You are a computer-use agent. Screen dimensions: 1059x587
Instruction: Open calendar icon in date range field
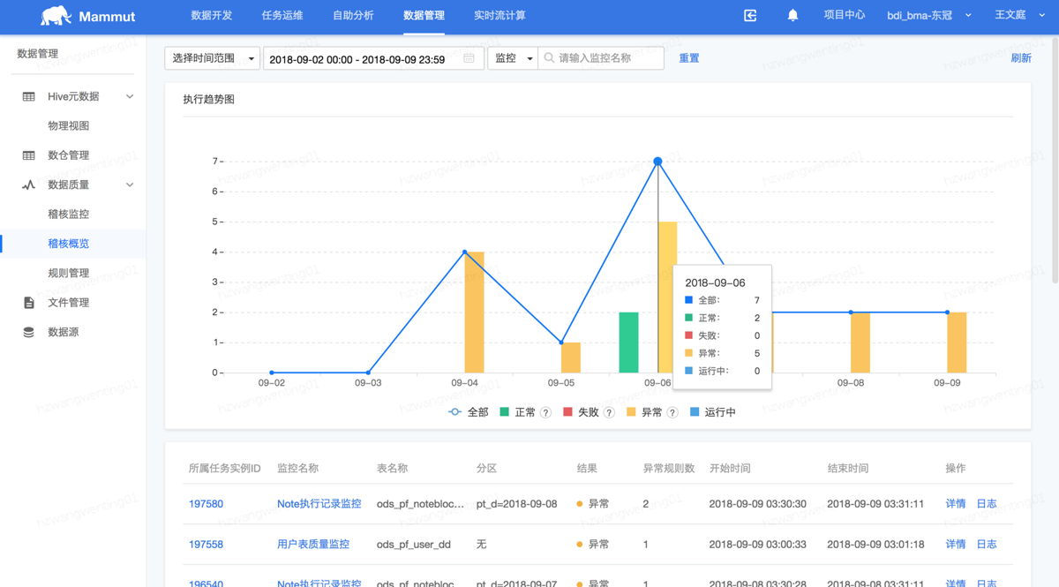(469, 58)
